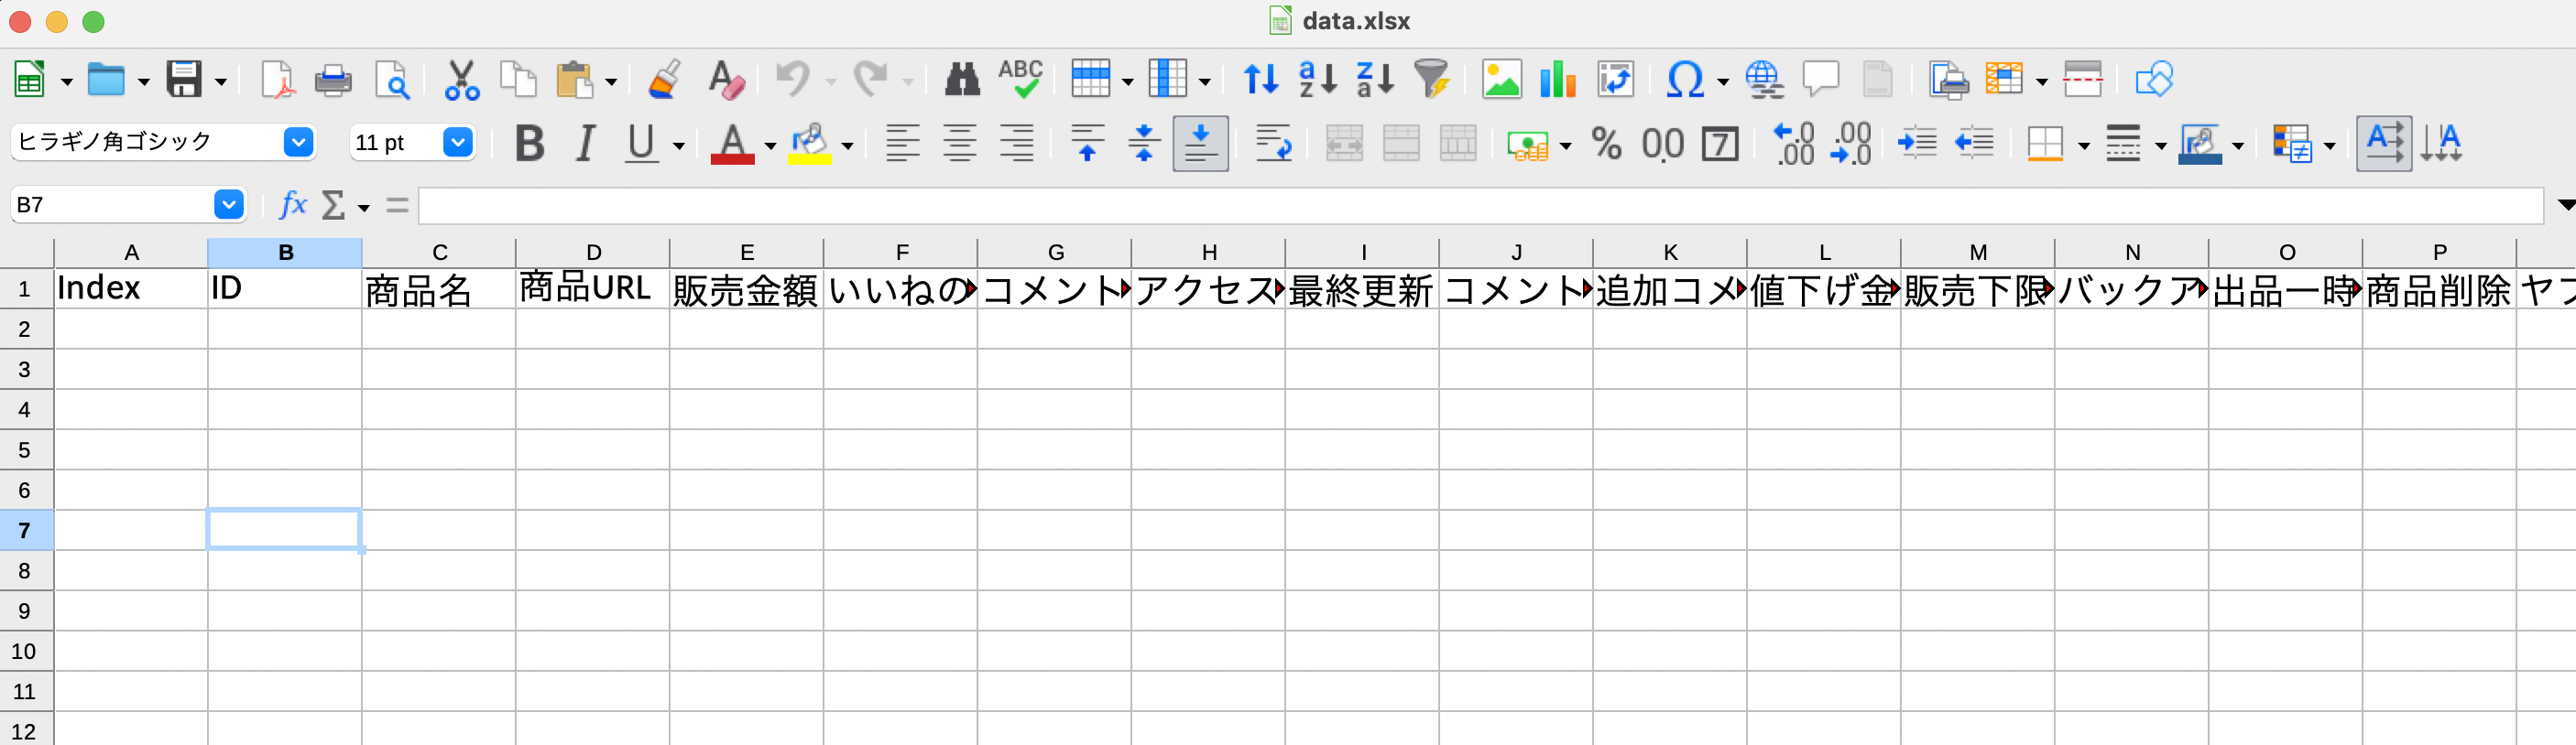Apply yellow background color
The height and width of the screenshot is (745, 2576).
[x=809, y=144]
